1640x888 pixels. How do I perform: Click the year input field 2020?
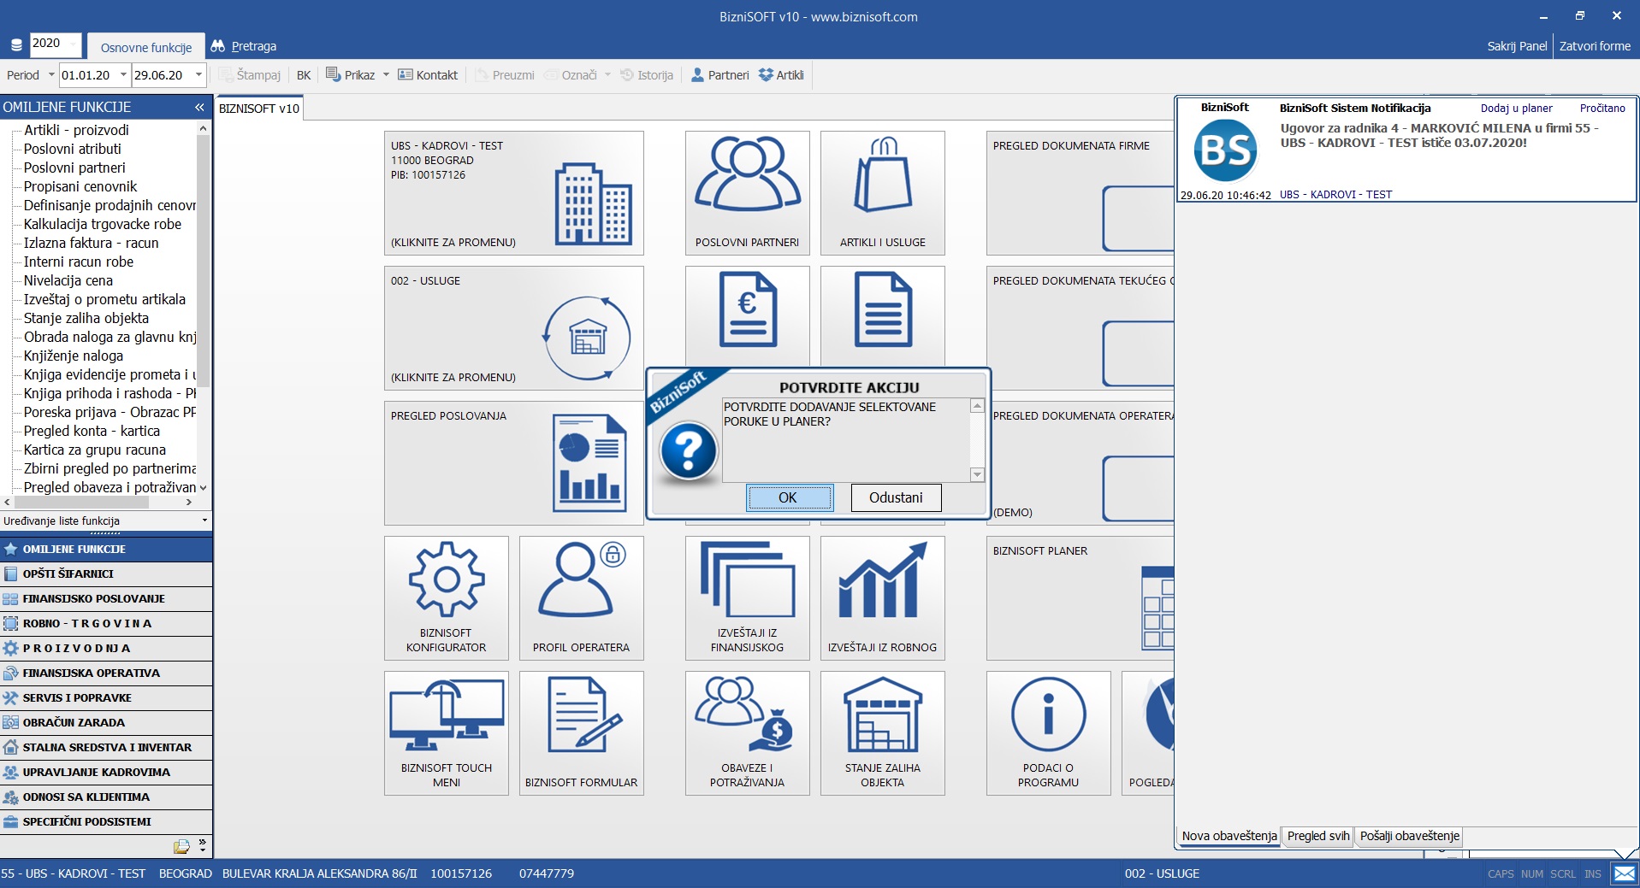point(54,44)
